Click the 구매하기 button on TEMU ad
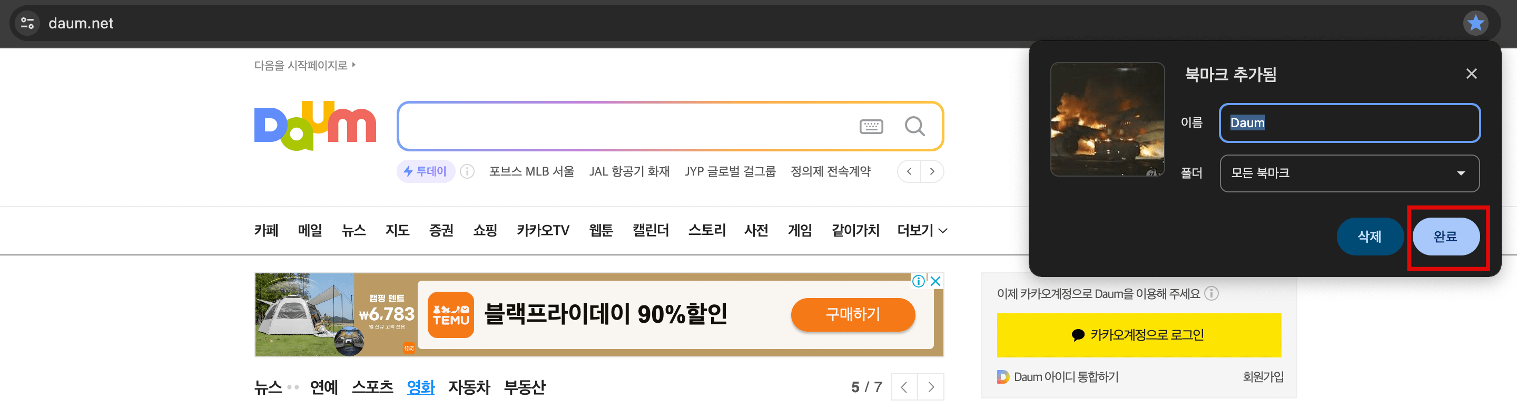 pos(853,315)
